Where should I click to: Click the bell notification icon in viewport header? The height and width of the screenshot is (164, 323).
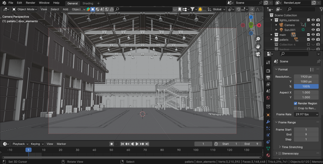pyautogui.click(x=200, y=9)
